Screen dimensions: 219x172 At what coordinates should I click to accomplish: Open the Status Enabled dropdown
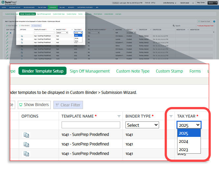[x=131, y=33]
